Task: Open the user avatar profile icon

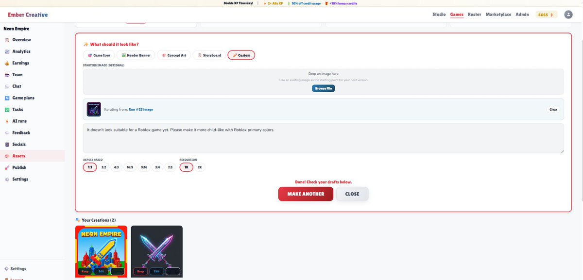Action: pyautogui.click(x=568, y=15)
